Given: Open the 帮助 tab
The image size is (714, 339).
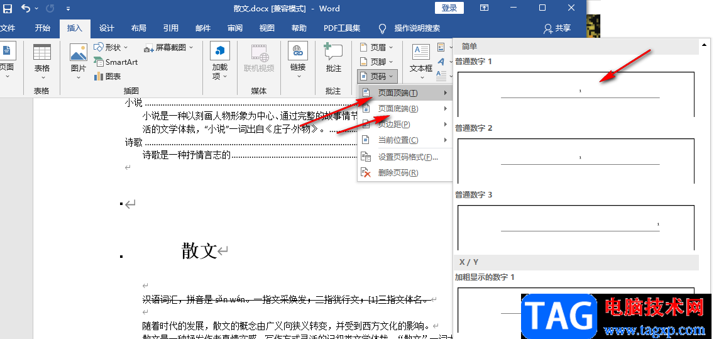Looking at the screenshot, I should point(299,28).
